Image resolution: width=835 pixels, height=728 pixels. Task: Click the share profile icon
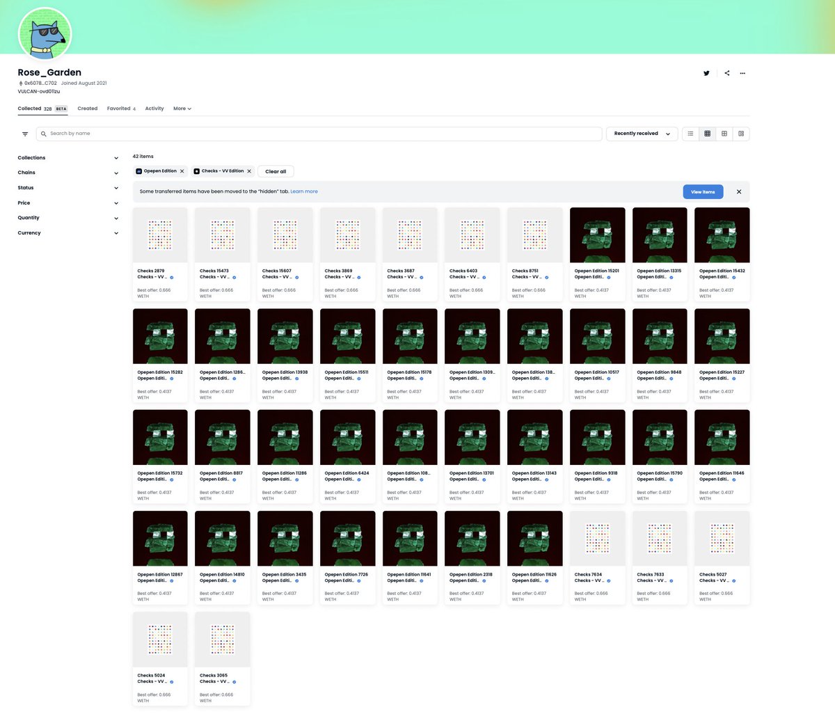pos(726,73)
